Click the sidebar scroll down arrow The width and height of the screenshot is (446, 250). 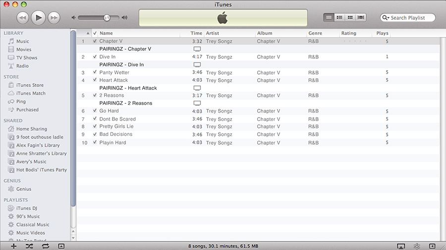pyautogui.click(x=73, y=238)
